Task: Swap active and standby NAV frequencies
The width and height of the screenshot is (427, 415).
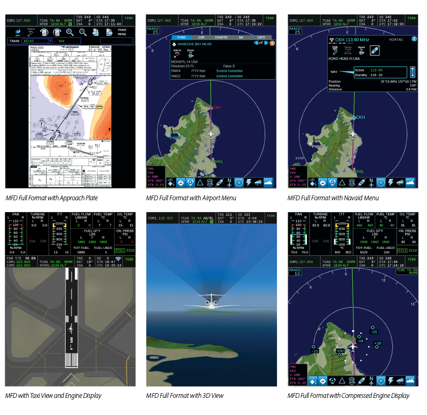Action: 412,72
